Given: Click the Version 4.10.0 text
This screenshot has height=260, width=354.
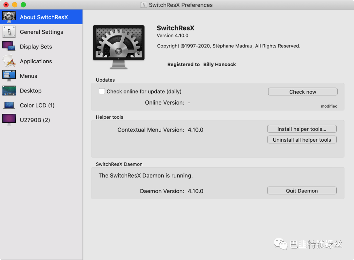Looking at the screenshot, I should [172, 35].
